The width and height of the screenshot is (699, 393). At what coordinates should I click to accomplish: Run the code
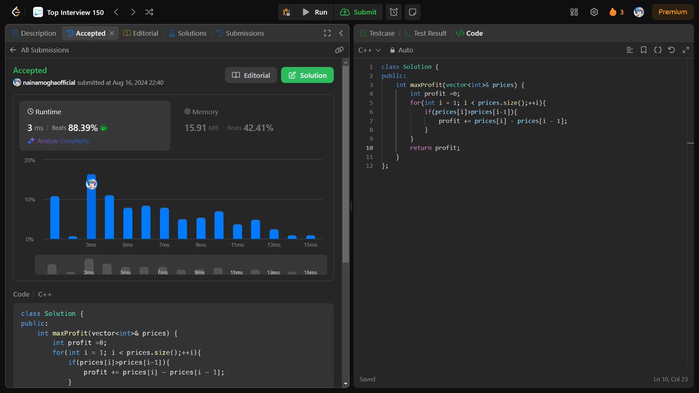pos(315,12)
